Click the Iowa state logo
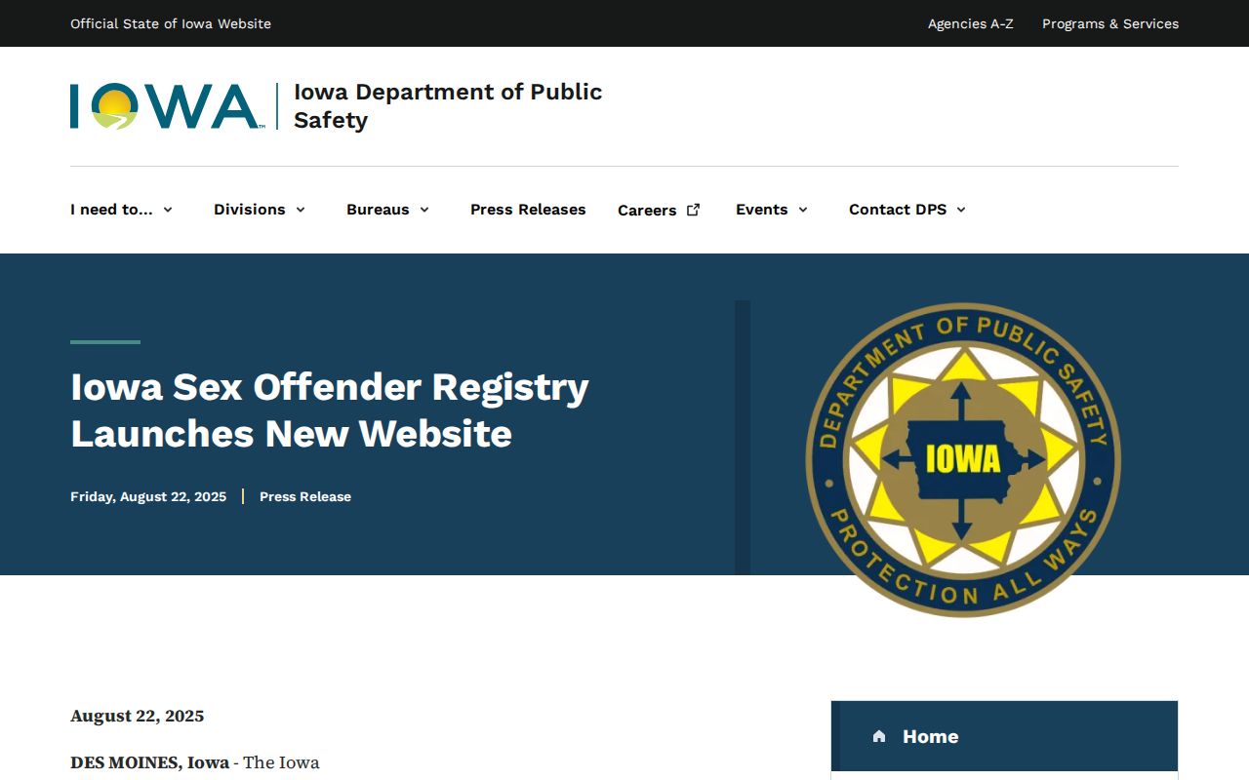The image size is (1249, 780). 167,106
